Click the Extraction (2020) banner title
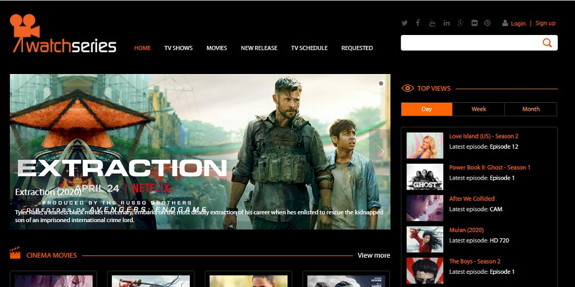This screenshot has height=287, width=575. (x=48, y=192)
